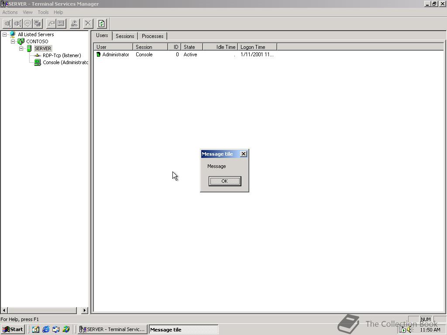Click the green Refresh toolbar icon
This screenshot has height=335, width=447.
[x=102, y=24]
